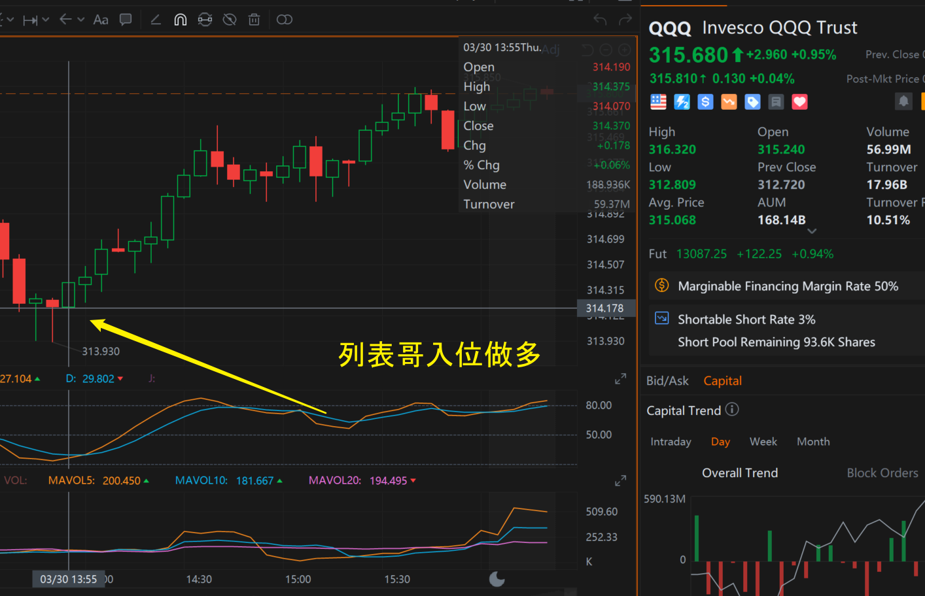Select the Intraday capital period
The image size is (925, 596).
[x=671, y=442]
